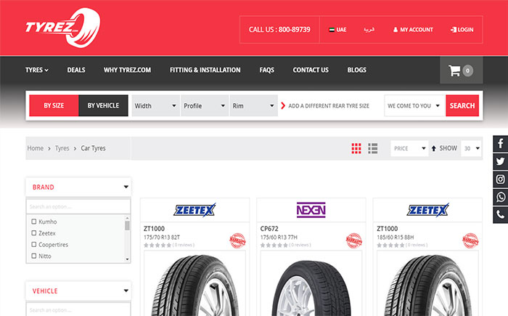The height and width of the screenshot is (316, 508).
Task: Click Zeetex logo above 175/70 R13 tyre
Action: [194, 210]
